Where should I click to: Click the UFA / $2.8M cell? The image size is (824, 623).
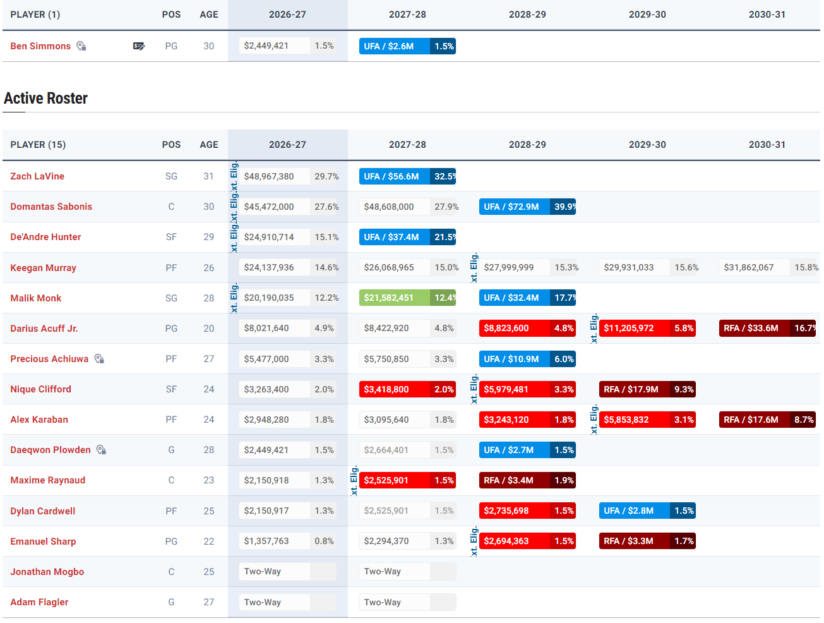[647, 511]
